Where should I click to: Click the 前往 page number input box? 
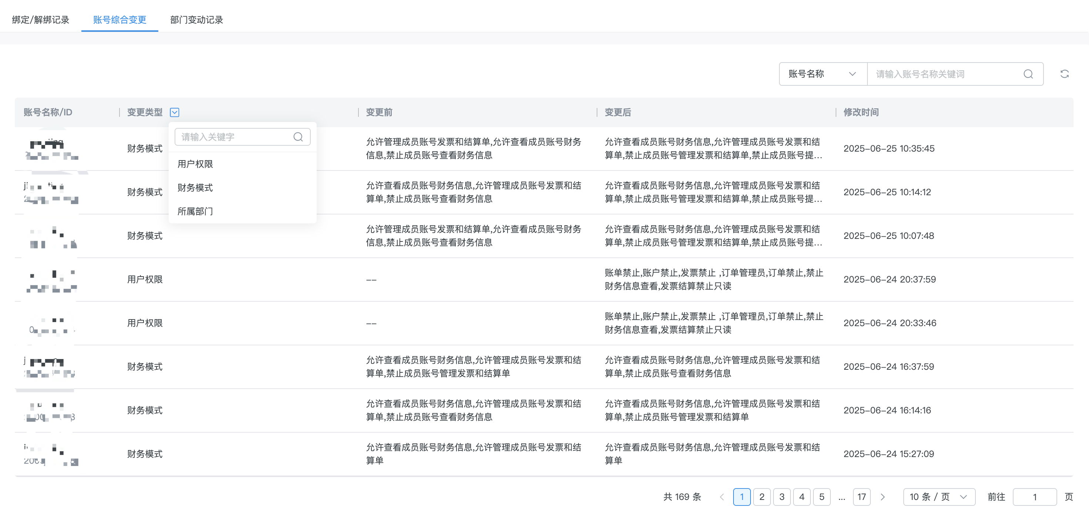(1034, 497)
